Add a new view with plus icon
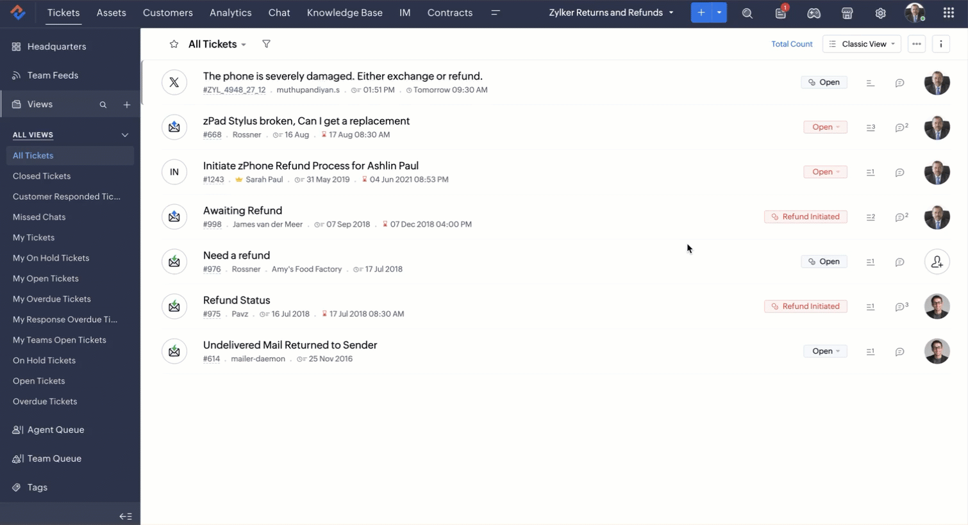The image size is (968, 525). coord(127,105)
